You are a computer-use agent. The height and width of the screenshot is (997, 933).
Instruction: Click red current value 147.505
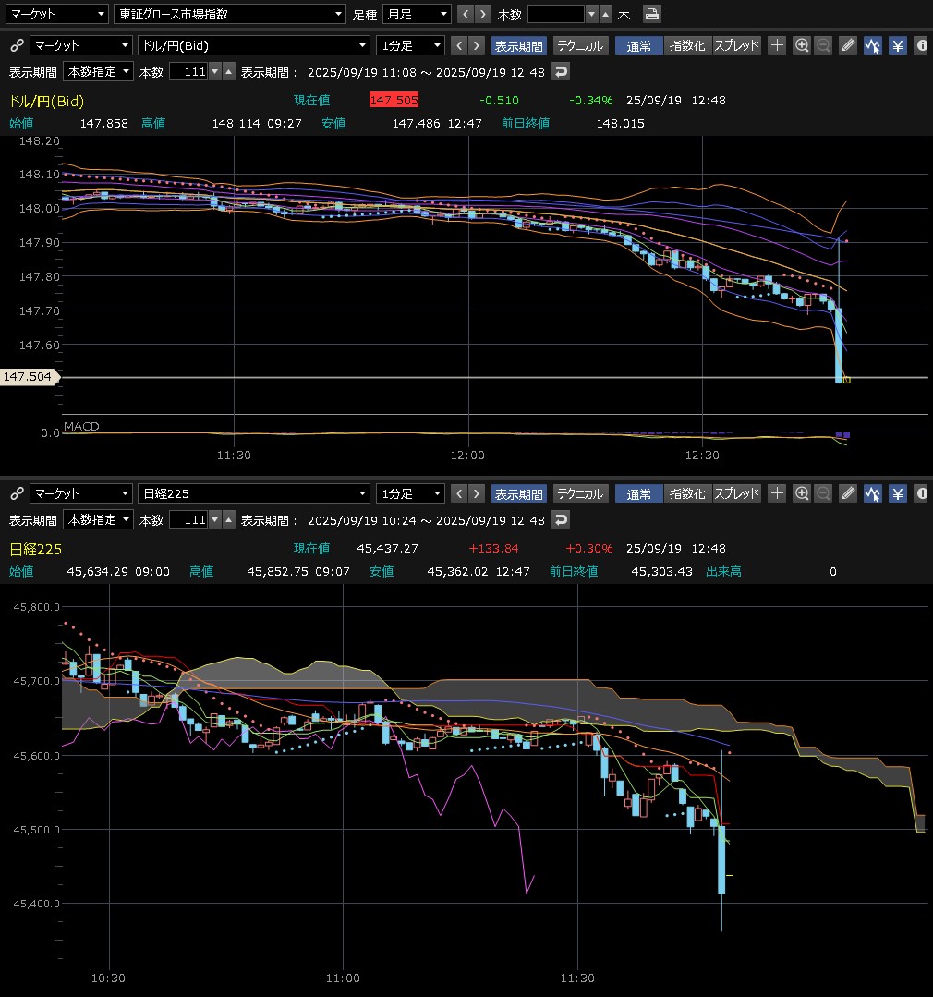pyautogui.click(x=394, y=100)
